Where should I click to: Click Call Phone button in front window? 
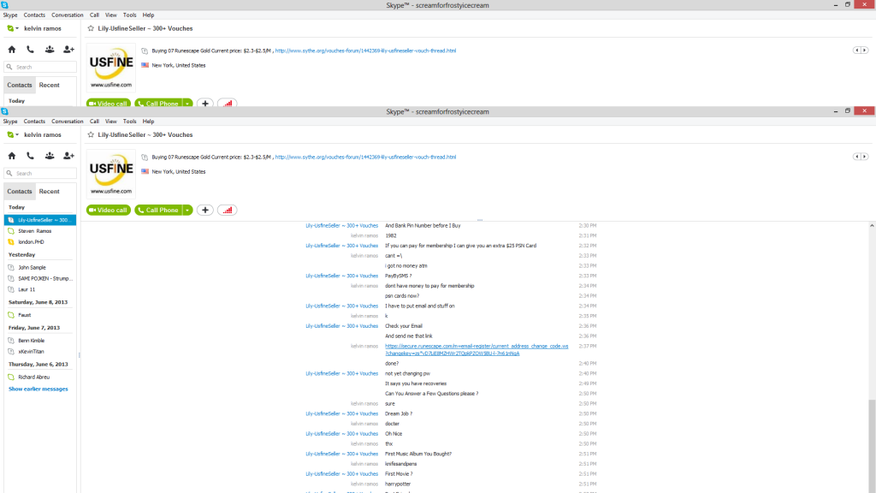point(158,211)
